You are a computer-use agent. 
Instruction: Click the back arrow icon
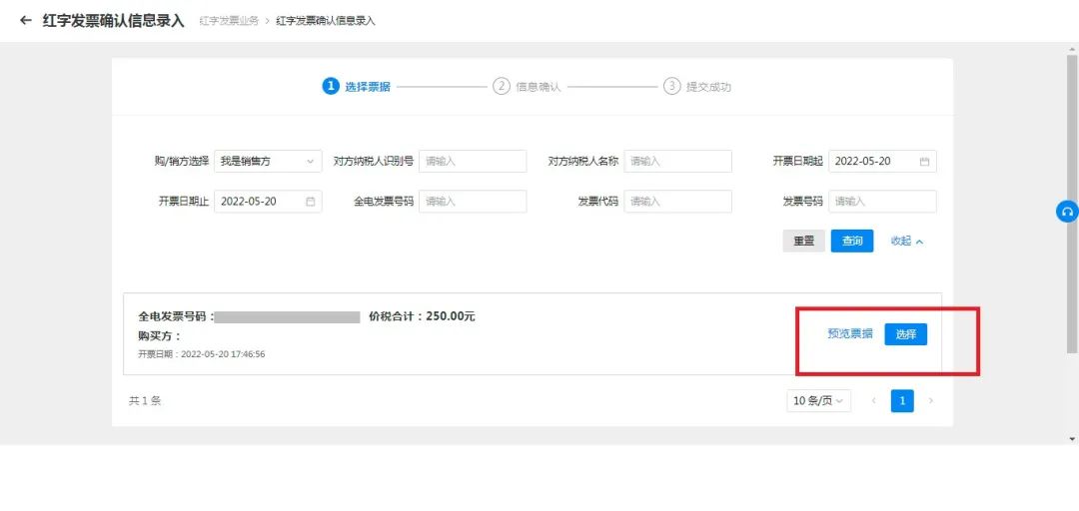click(x=26, y=20)
